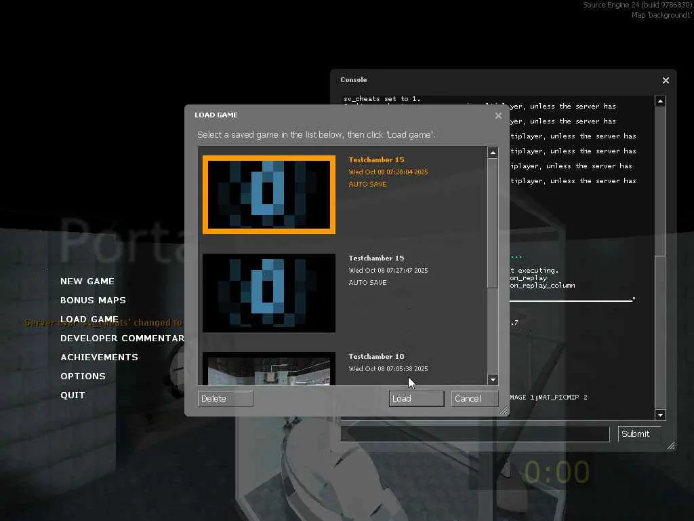The height and width of the screenshot is (521, 694).
Task: Close the Load Game dialog
Action: coord(498,115)
